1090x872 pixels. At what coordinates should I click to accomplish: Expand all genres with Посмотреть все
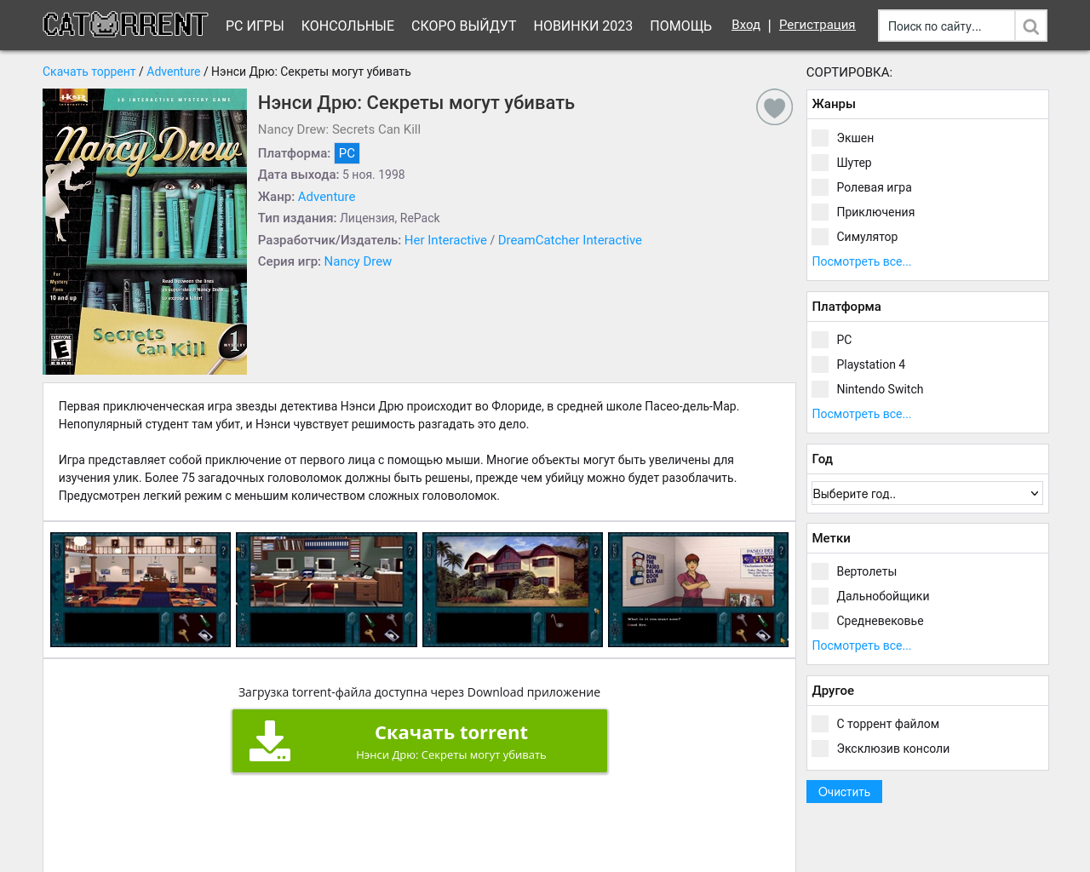(x=862, y=261)
